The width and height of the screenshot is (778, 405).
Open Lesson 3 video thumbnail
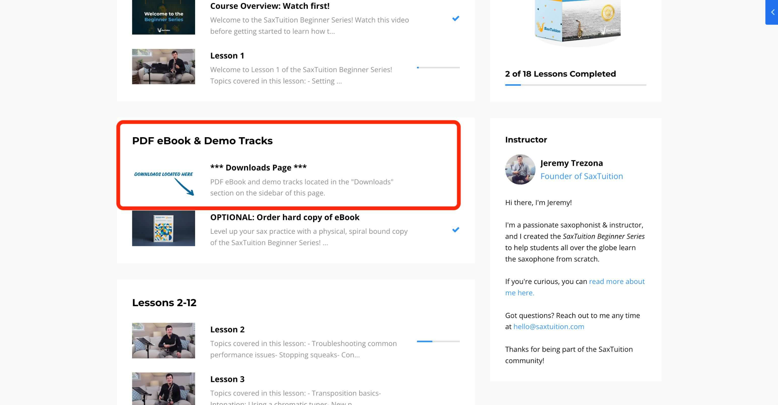[164, 388]
